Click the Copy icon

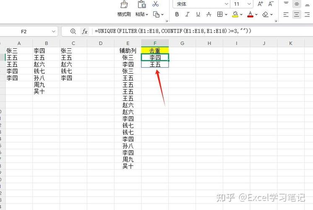[x=156, y=14]
